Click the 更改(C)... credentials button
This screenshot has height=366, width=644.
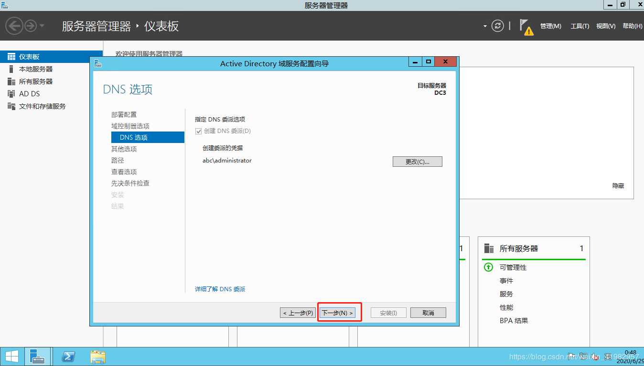coord(418,162)
